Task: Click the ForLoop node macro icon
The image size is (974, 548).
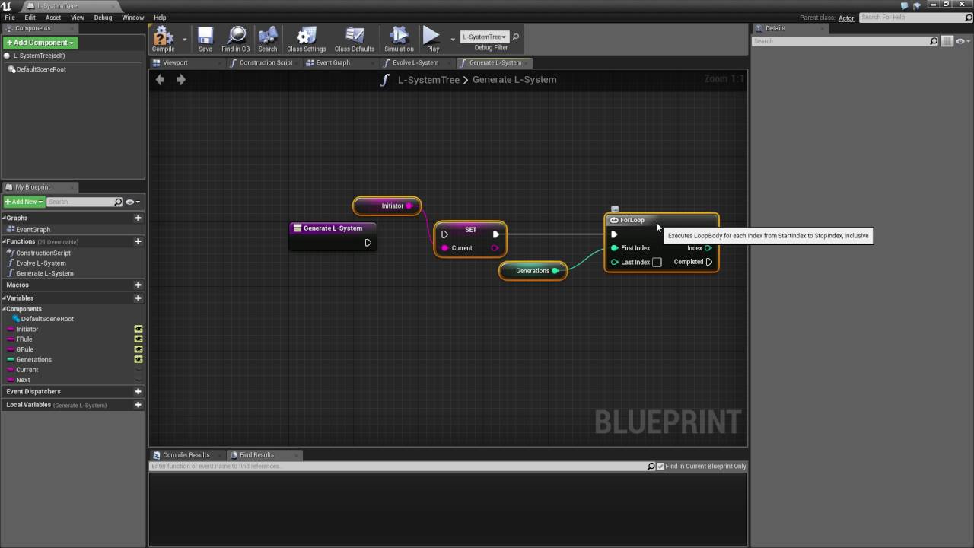Action: coord(614,220)
